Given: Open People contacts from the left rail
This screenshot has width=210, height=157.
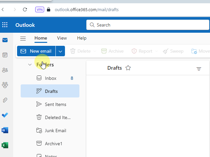Looking at the screenshot, I should pyautogui.click(x=5, y=70).
